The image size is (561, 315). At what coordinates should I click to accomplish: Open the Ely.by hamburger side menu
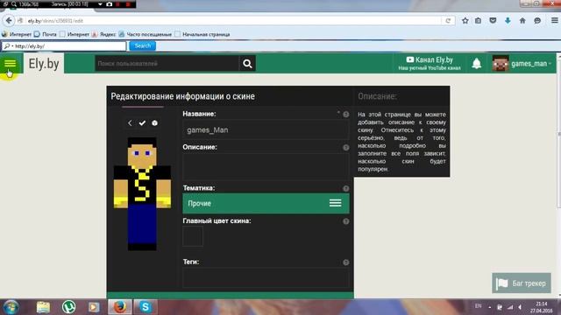tap(10, 64)
